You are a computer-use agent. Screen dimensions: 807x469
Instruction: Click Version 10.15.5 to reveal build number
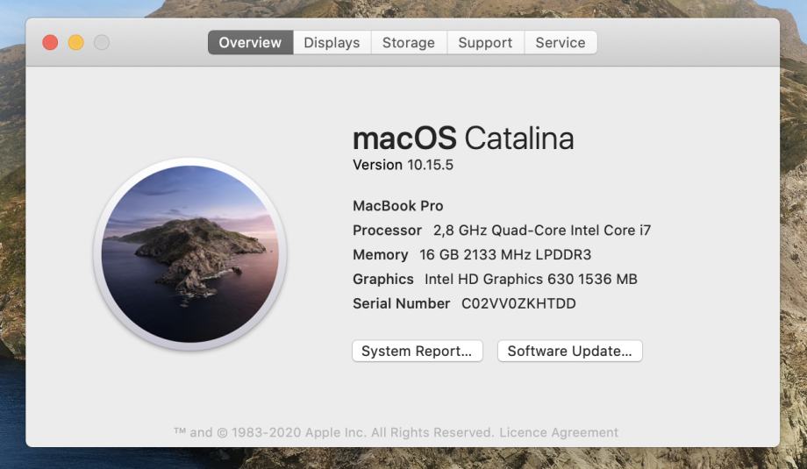pyautogui.click(x=403, y=165)
